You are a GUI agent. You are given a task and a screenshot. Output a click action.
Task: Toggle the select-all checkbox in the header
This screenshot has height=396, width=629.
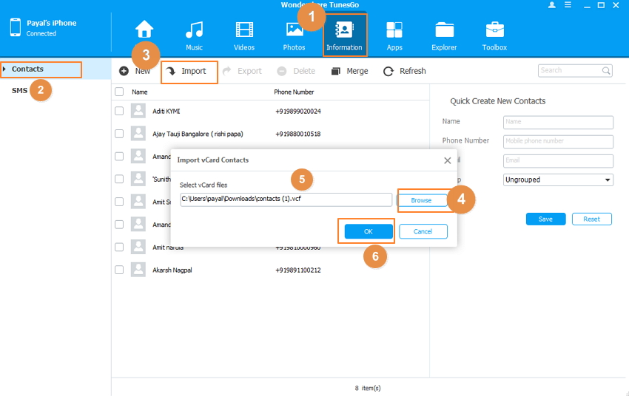click(x=119, y=92)
